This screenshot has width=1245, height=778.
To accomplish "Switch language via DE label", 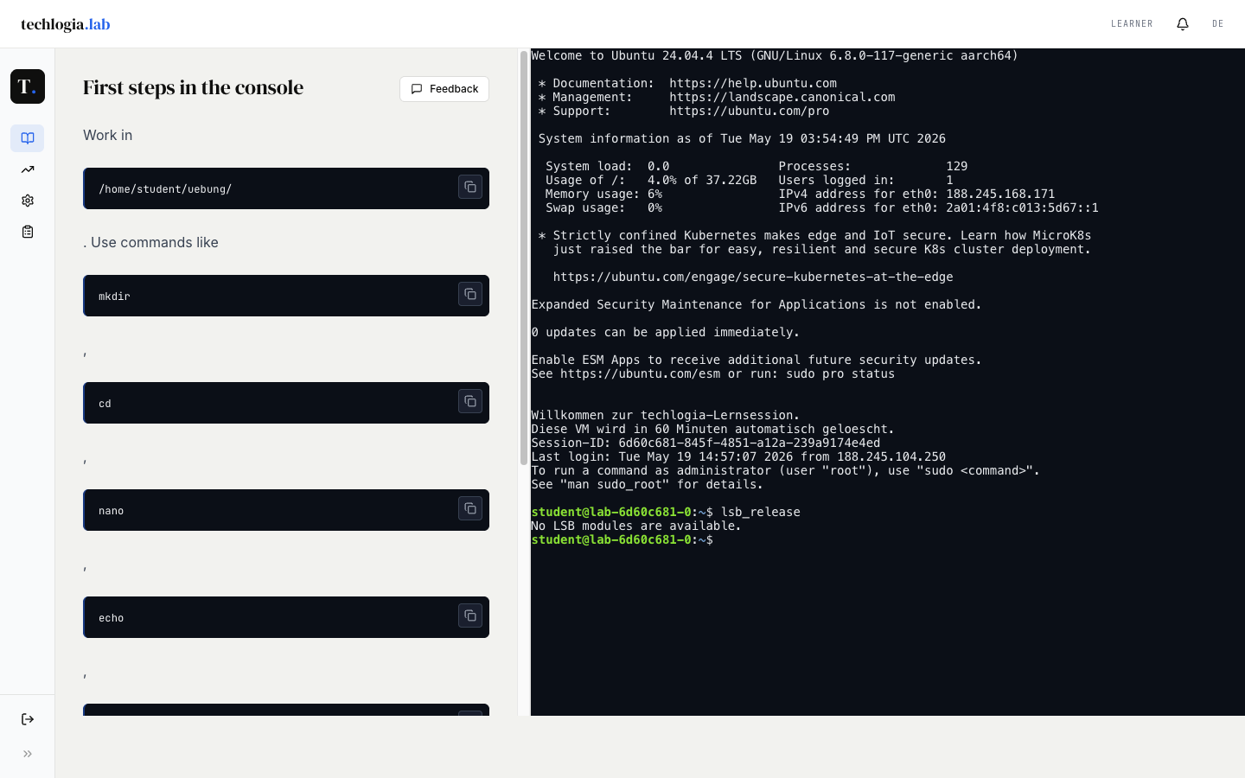I will click(1218, 24).
